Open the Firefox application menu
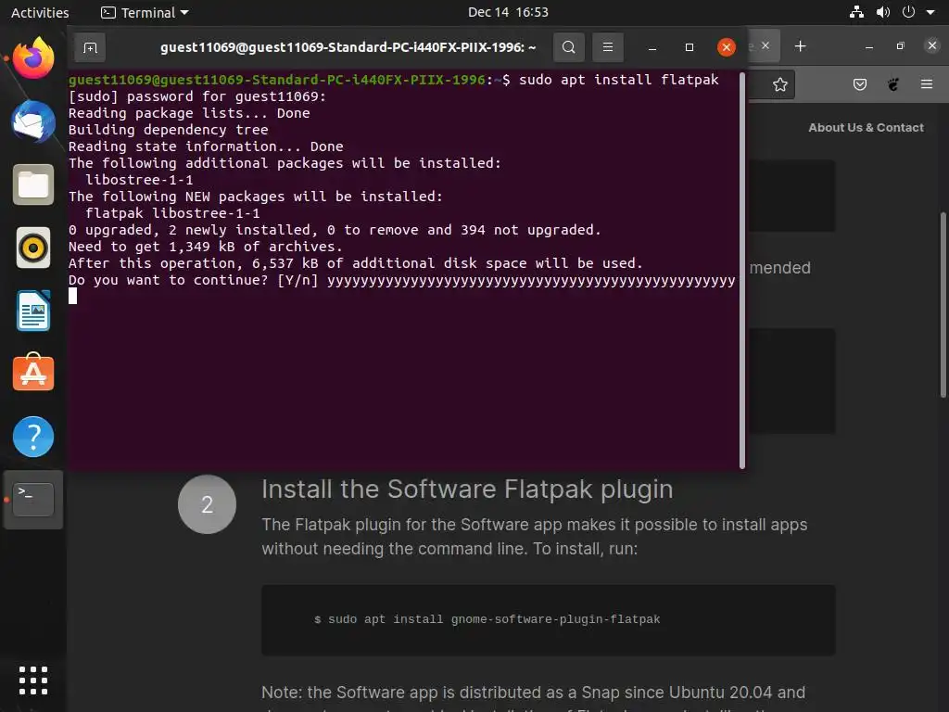 (927, 84)
